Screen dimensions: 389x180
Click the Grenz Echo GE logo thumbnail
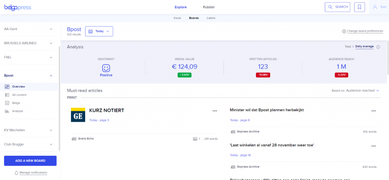pyautogui.click(x=78, y=115)
